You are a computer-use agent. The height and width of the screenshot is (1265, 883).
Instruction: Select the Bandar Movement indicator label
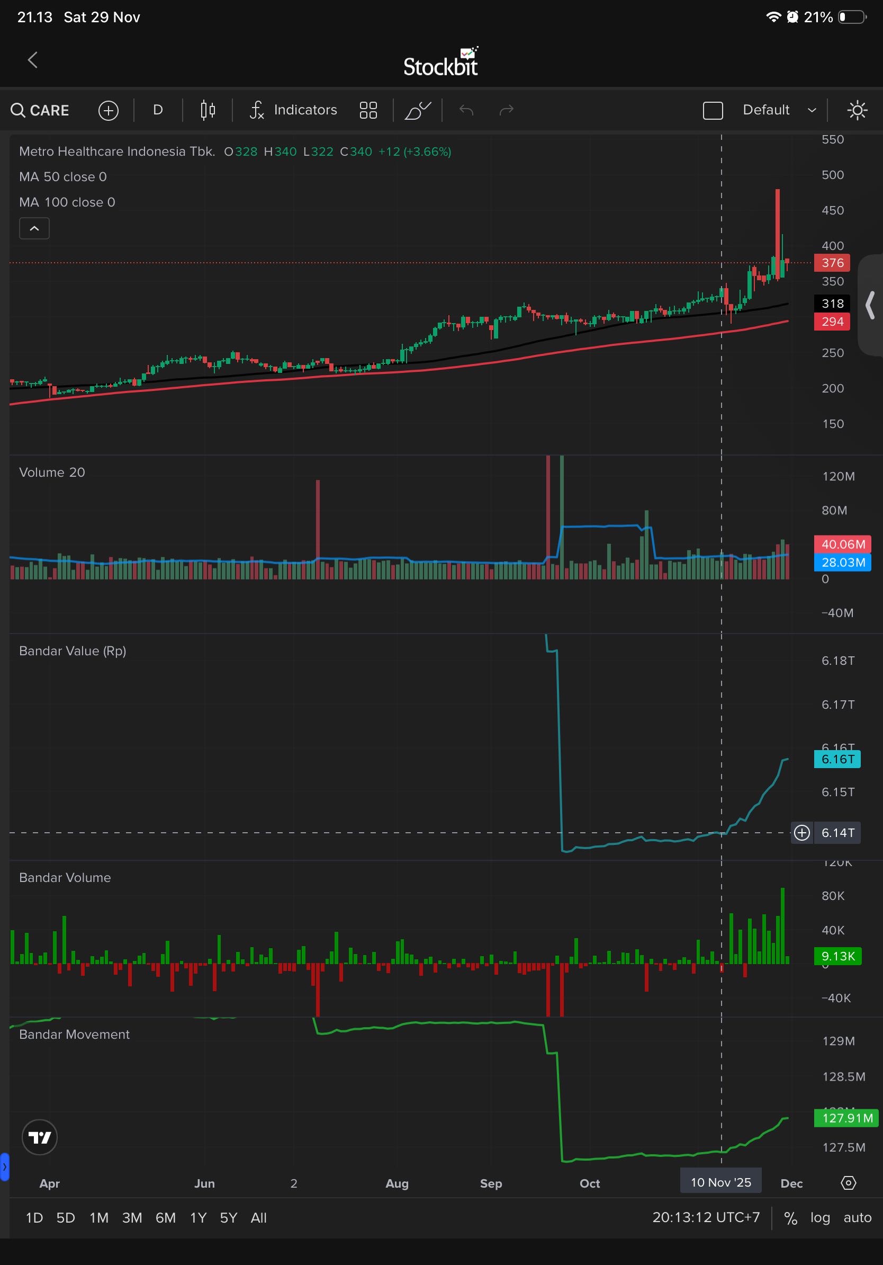point(74,1034)
